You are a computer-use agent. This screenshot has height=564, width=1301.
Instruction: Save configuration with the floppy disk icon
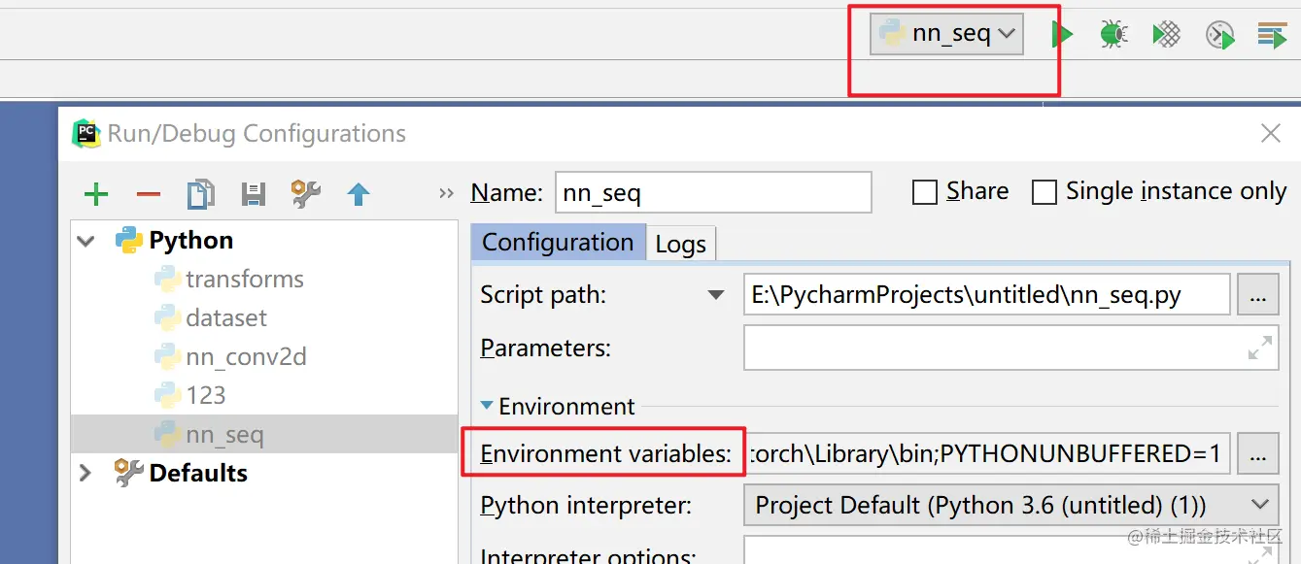point(254,194)
